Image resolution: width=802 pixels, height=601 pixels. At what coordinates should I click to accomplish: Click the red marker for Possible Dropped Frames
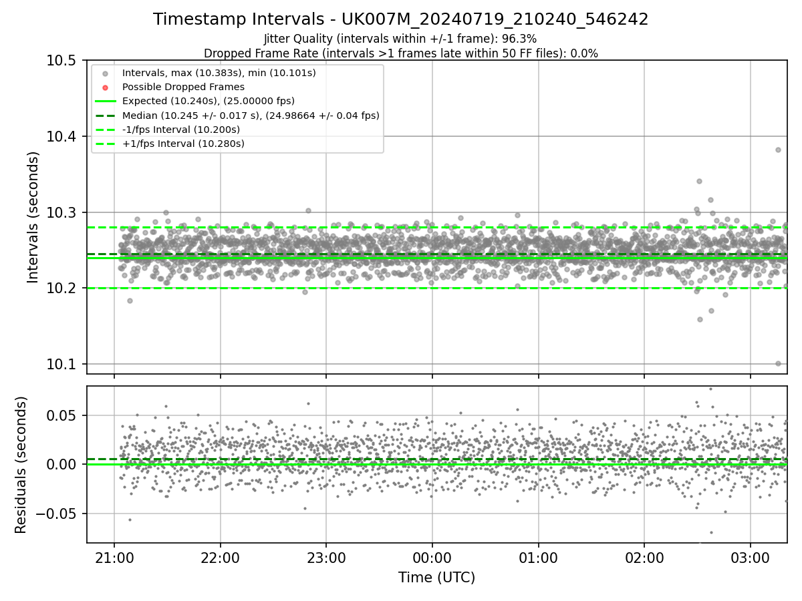(x=105, y=87)
